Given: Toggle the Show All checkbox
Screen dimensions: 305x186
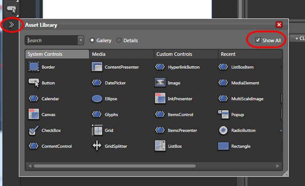Looking at the screenshot, I should pyautogui.click(x=258, y=40).
